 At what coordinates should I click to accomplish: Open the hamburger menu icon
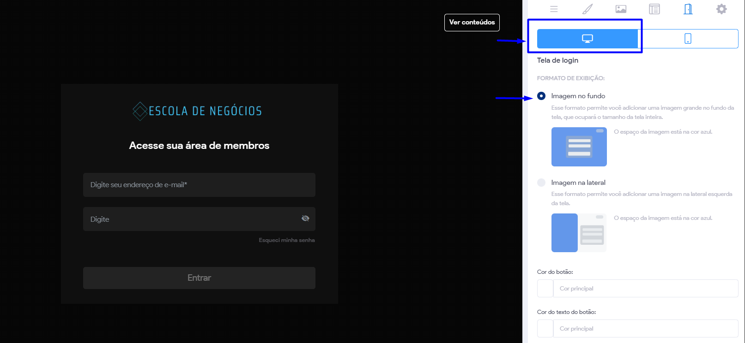click(554, 9)
